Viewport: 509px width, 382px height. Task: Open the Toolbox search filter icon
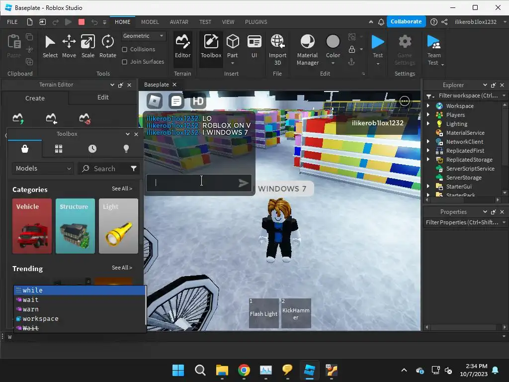[x=133, y=168]
